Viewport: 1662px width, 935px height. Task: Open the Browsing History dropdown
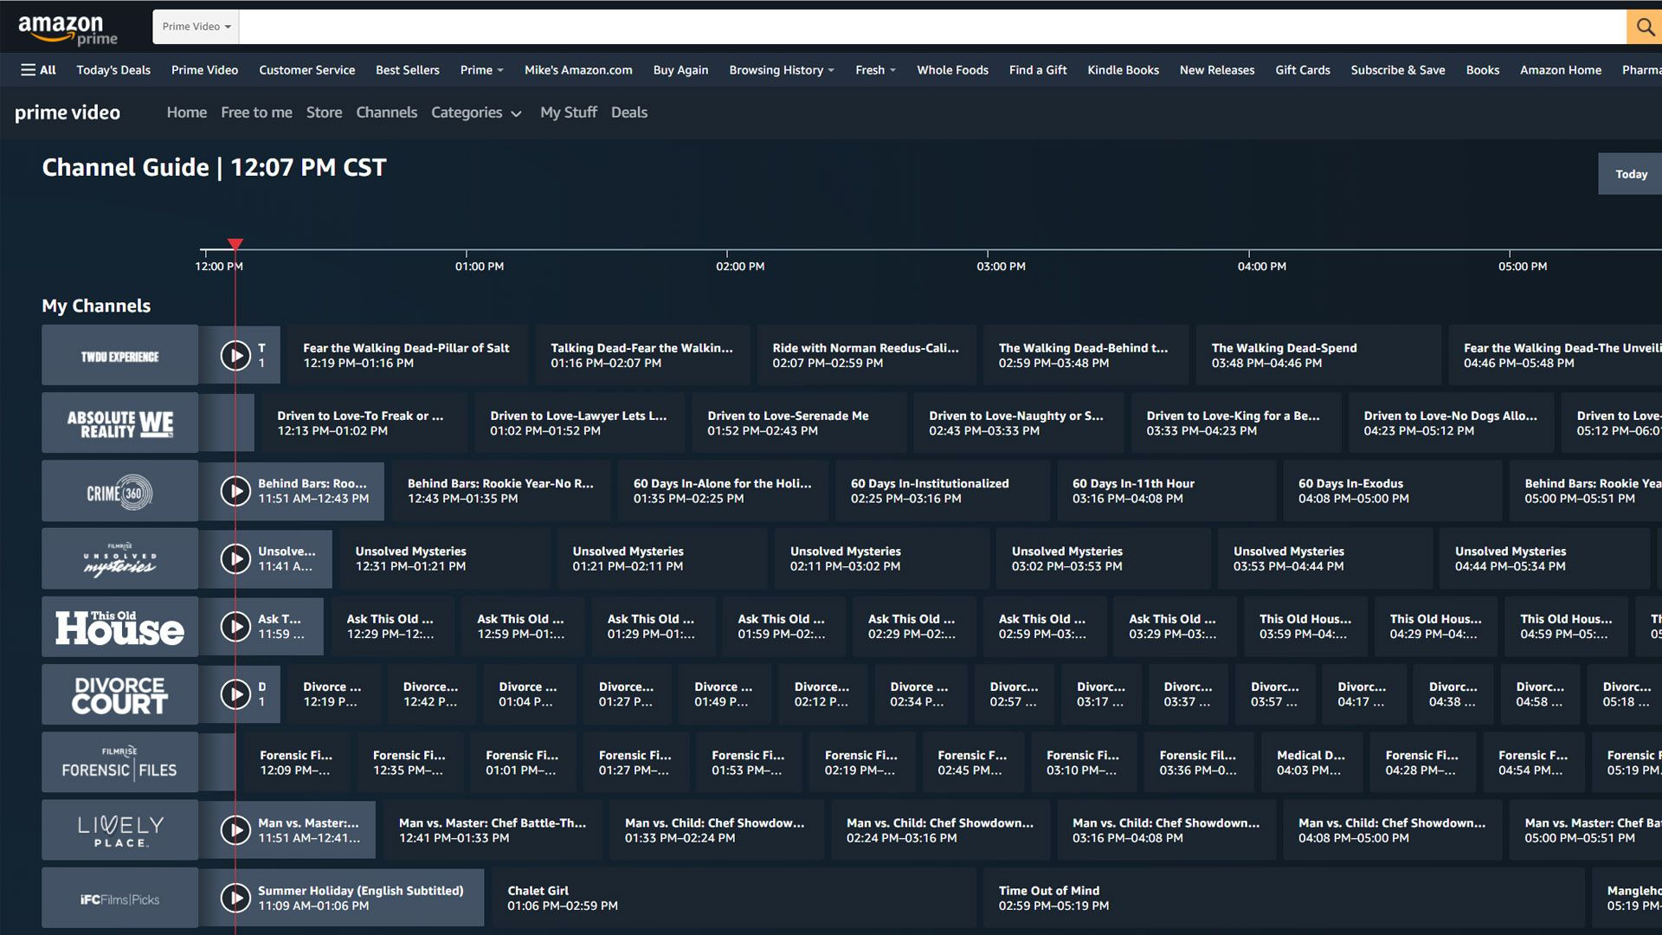pyautogui.click(x=780, y=70)
